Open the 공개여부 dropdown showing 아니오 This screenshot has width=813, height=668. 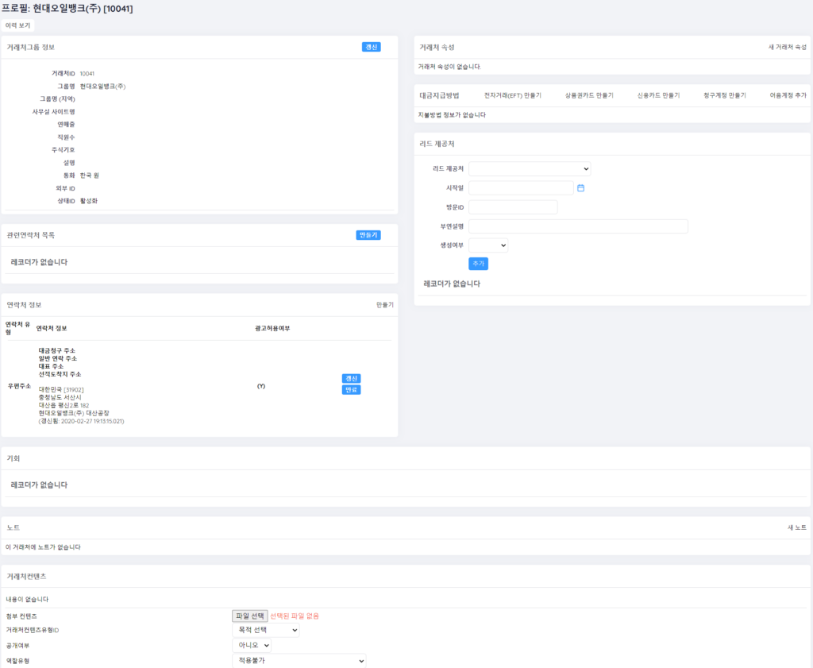point(251,645)
